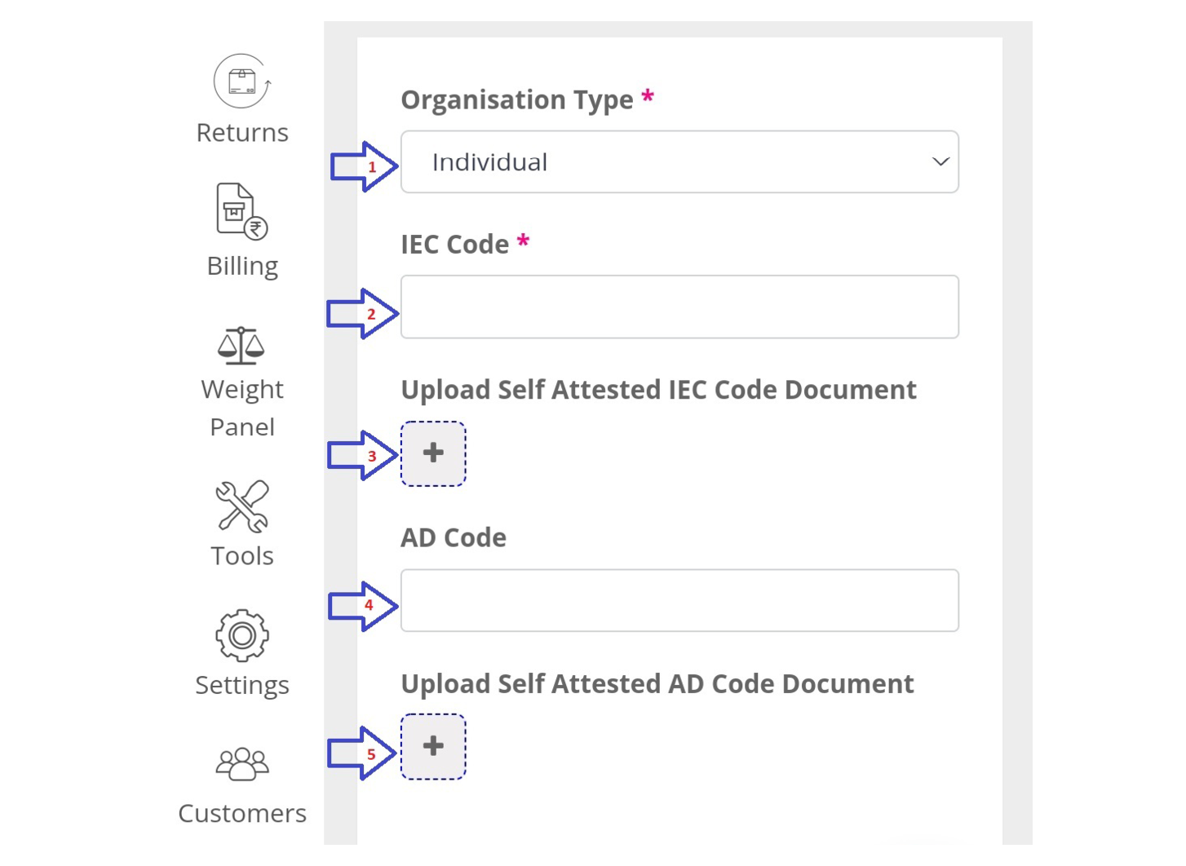Open the Settings gear icon
This screenshot has height=866, width=1186.
(242, 635)
